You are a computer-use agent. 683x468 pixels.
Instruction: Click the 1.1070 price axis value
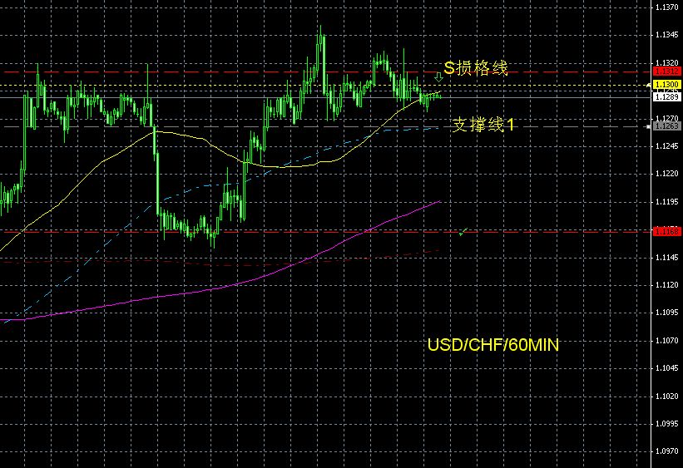(667, 341)
